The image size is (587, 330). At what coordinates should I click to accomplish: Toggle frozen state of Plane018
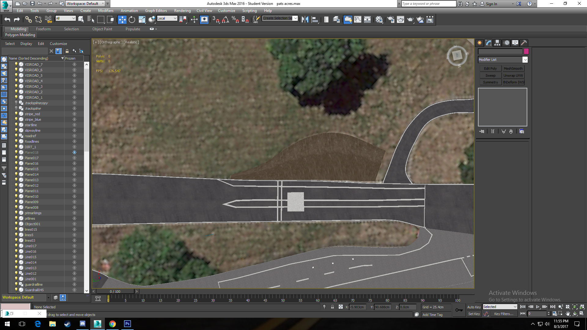point(74,152)
